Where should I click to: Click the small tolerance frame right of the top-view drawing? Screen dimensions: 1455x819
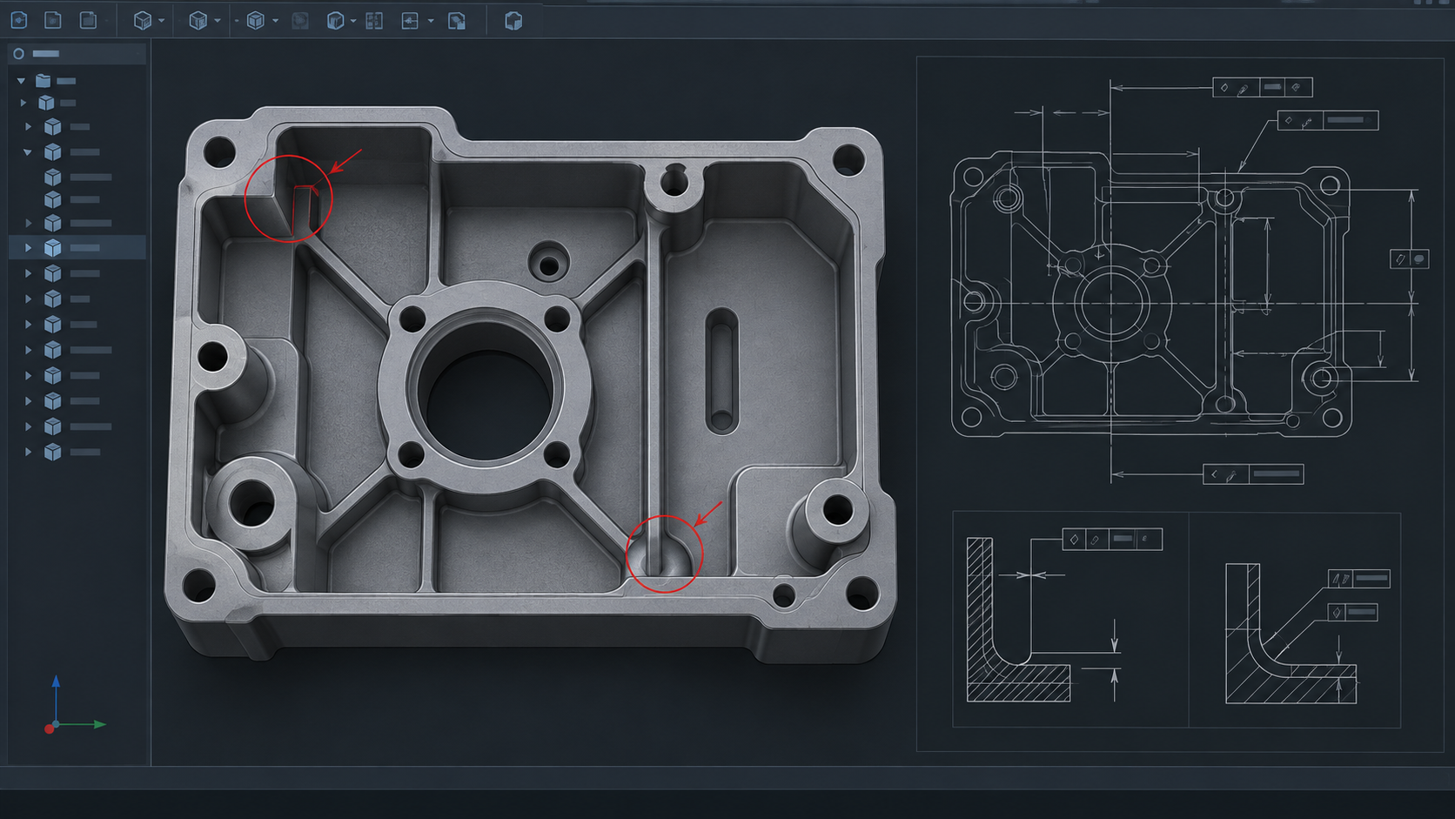[1410, 259]
